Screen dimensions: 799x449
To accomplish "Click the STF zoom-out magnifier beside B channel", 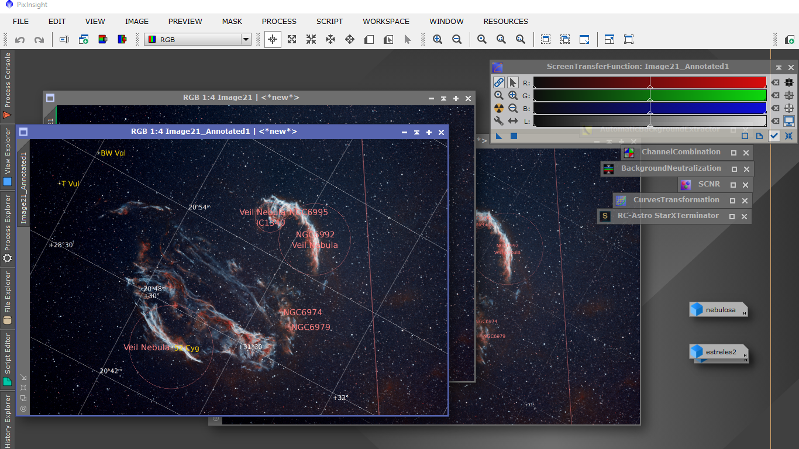I will coord(513,108).
